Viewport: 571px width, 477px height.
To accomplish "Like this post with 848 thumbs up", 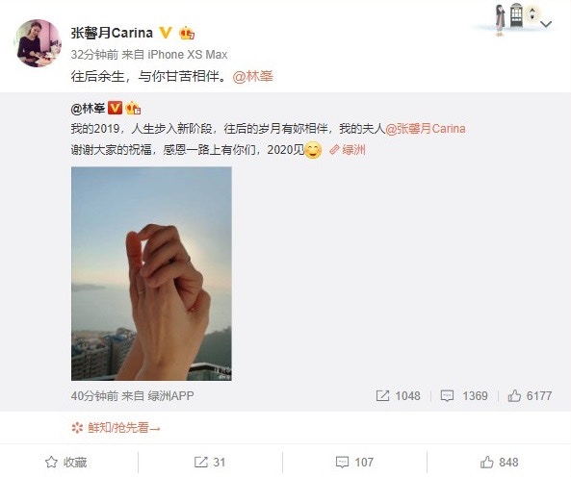I will [x=499, y=462].
